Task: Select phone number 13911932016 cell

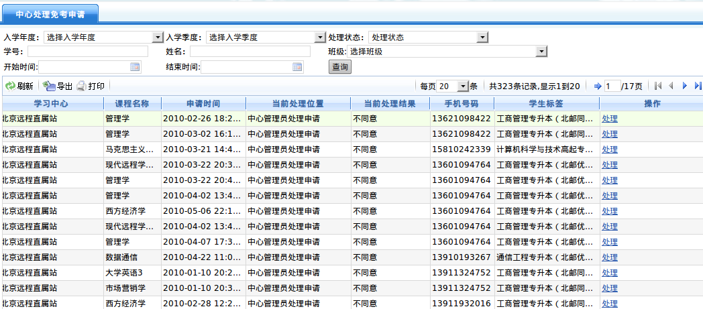Action: (462, 304)
